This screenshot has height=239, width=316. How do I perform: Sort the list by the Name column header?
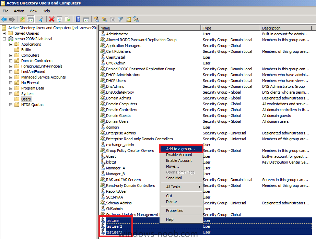150,28
